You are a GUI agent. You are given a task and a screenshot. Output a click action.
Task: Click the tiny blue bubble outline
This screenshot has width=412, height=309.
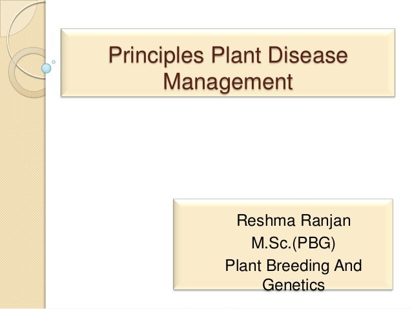click(54, 62)
